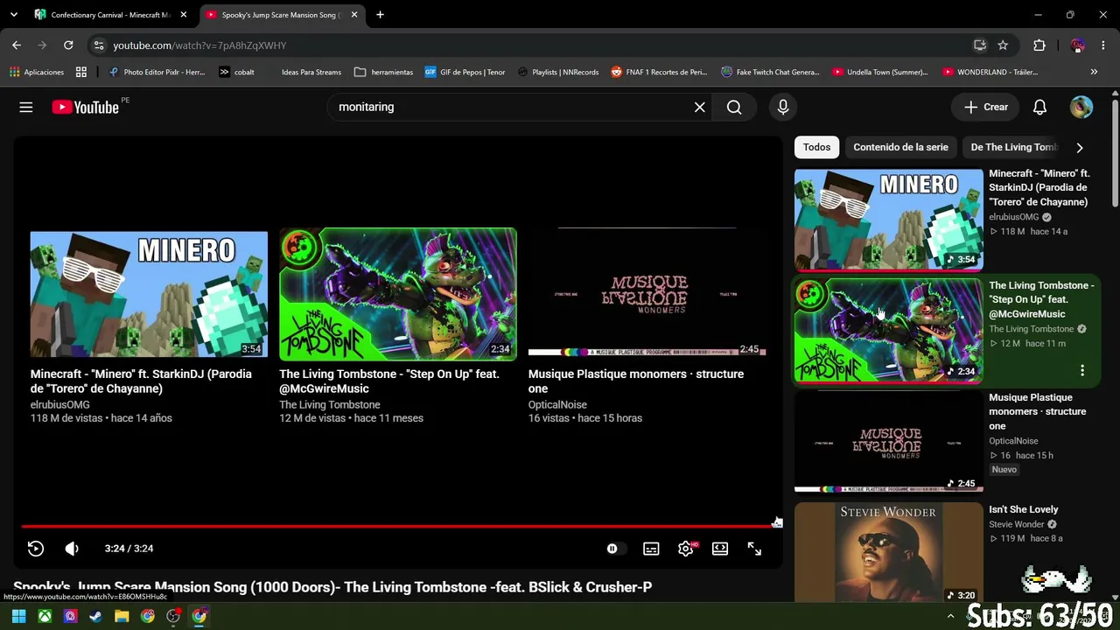Open File Explorer from the taskbar
The height and width of the screenshot is (630, 1120).
(x=122, y=616)
